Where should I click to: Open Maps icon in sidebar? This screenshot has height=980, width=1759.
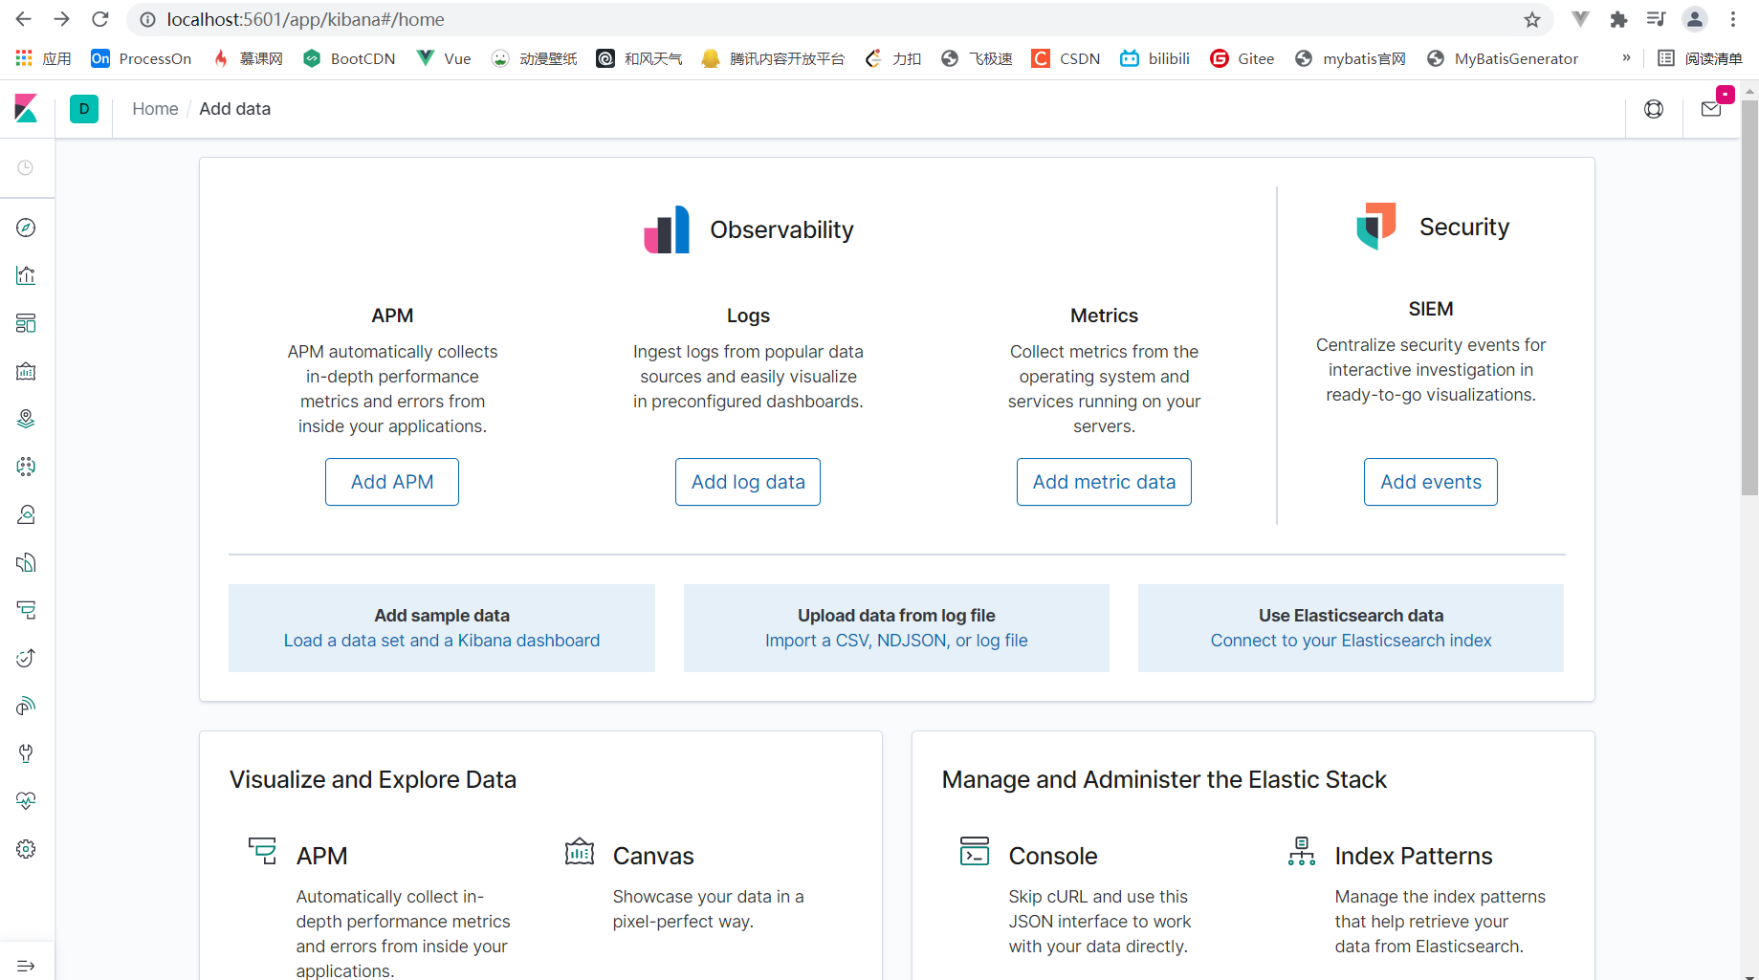26,419
